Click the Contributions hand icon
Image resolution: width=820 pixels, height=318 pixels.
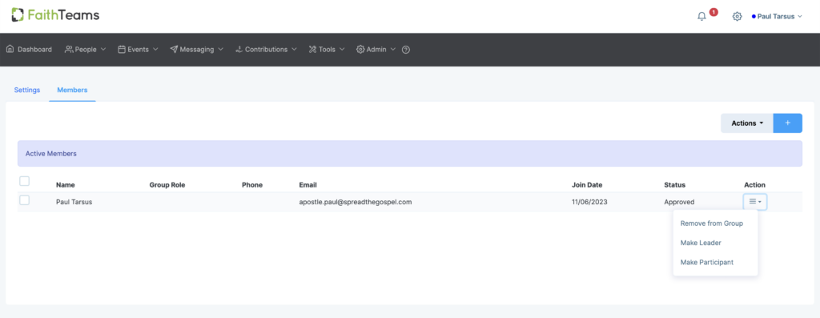click(239, 49)
